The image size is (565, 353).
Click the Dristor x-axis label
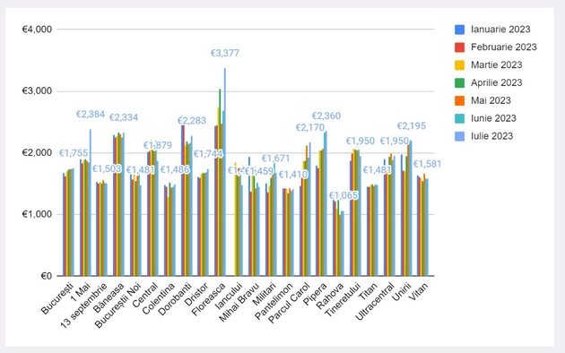tap(196, 295)
